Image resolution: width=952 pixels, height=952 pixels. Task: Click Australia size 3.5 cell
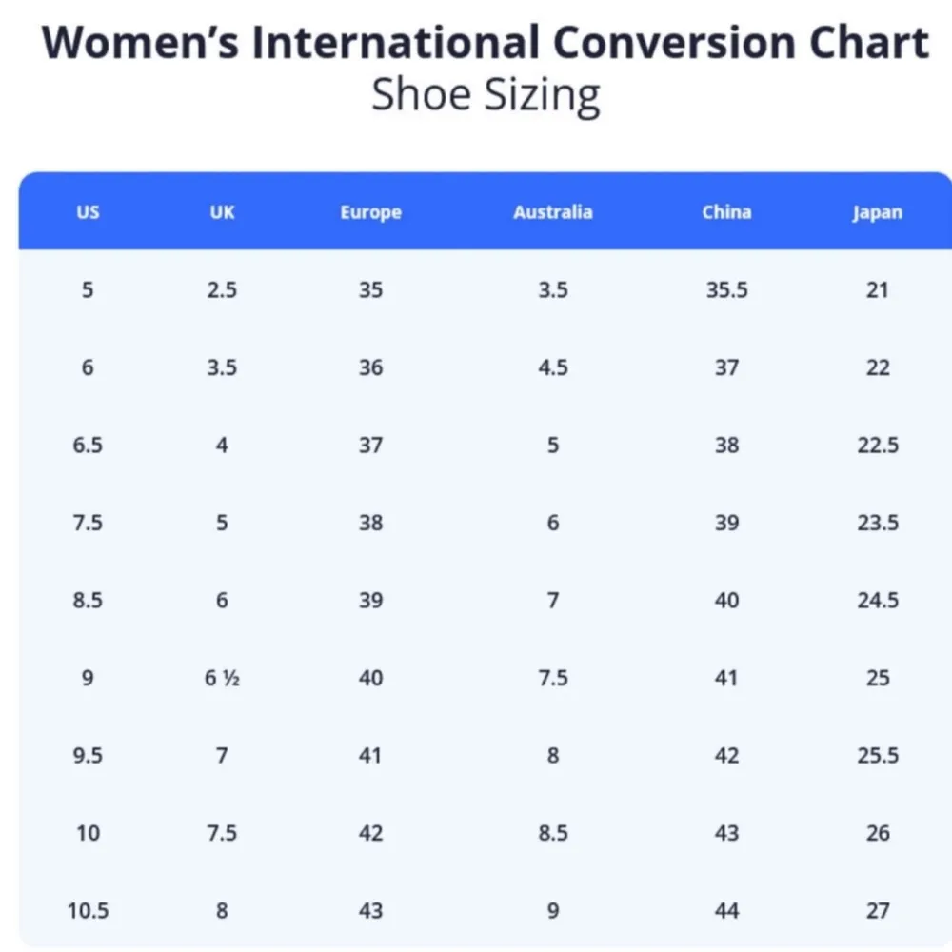coord(552,289)
